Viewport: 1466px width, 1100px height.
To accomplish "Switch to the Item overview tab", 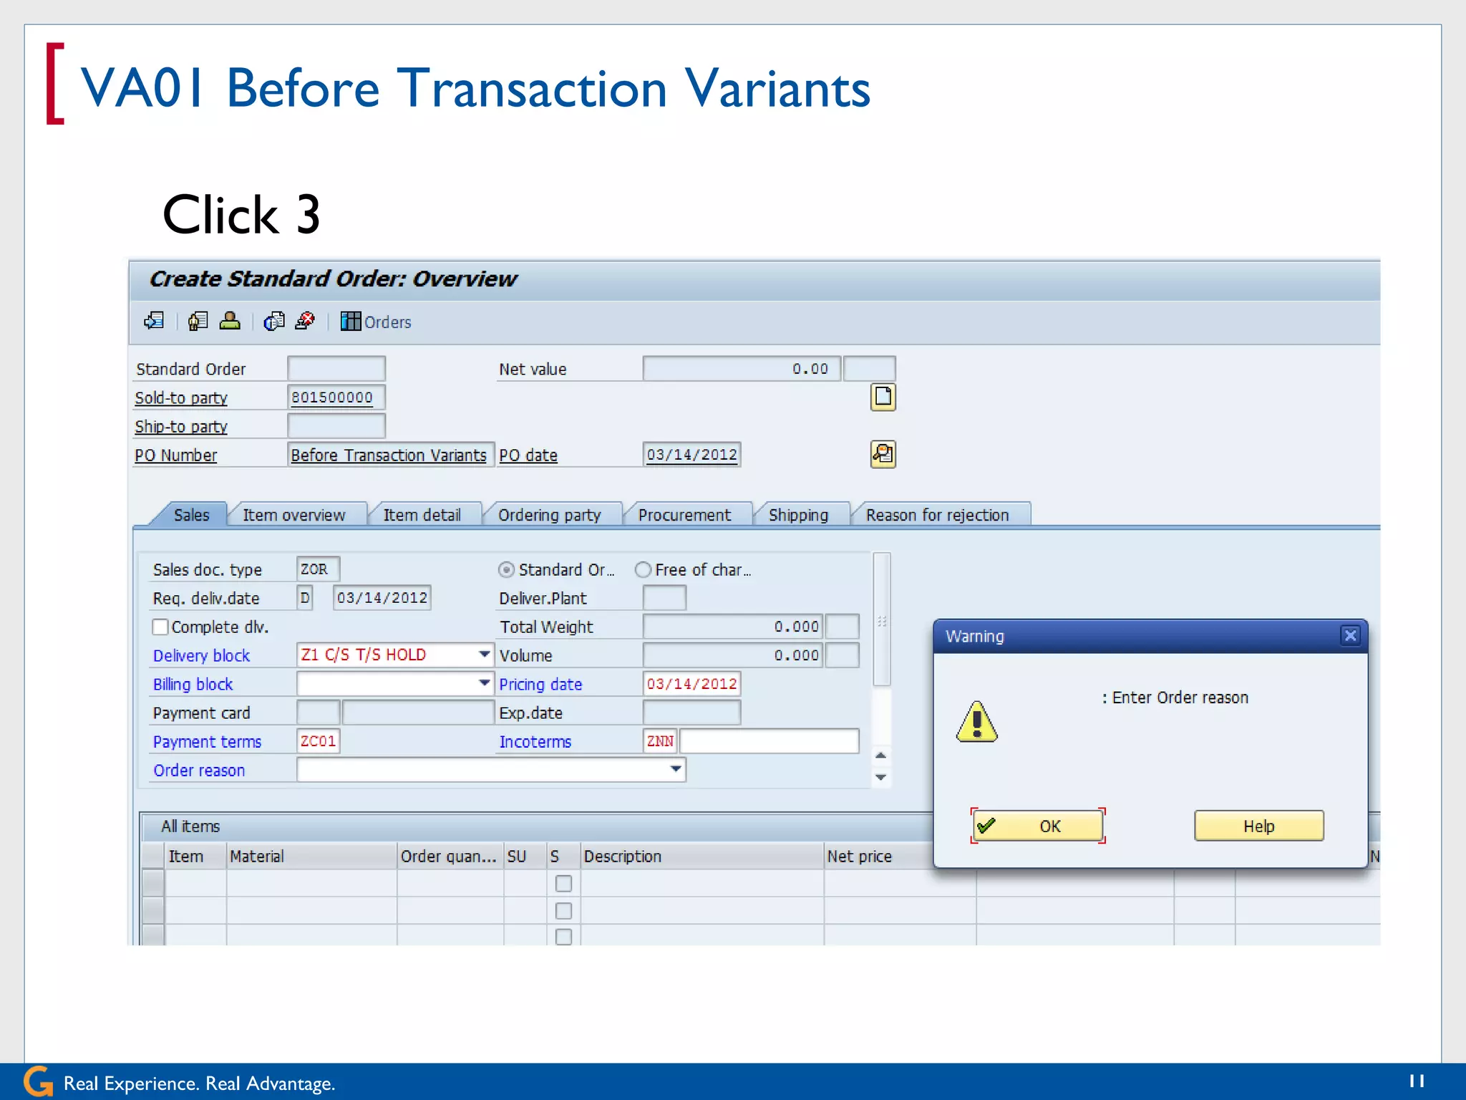I will pos(293,515).
